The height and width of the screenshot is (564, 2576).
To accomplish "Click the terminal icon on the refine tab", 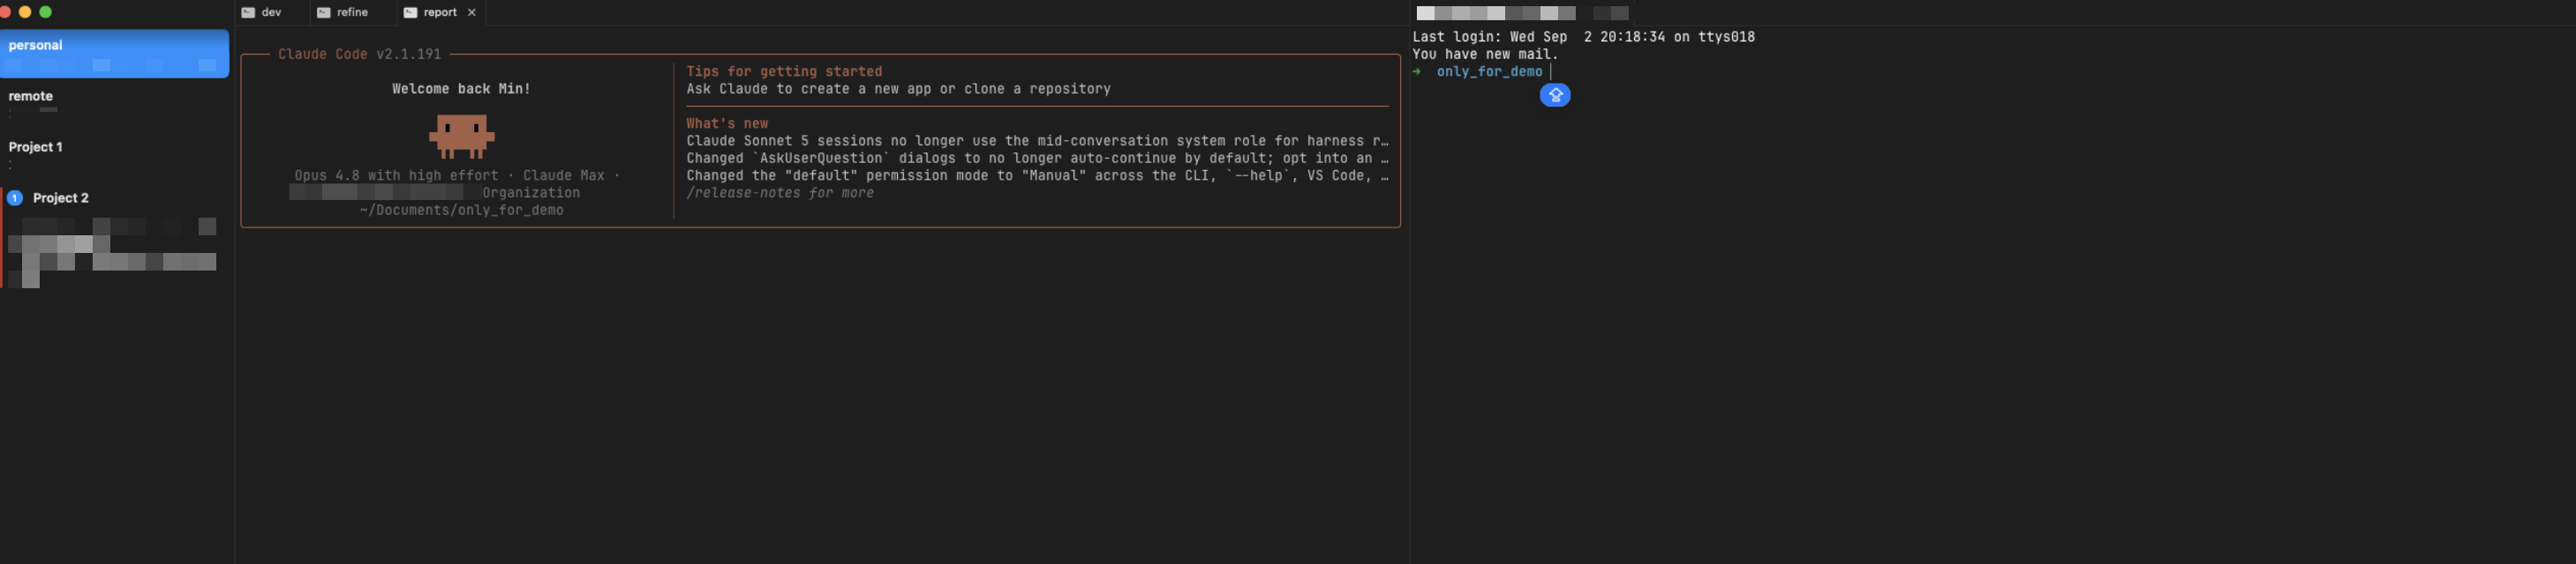I will point(324,12).
